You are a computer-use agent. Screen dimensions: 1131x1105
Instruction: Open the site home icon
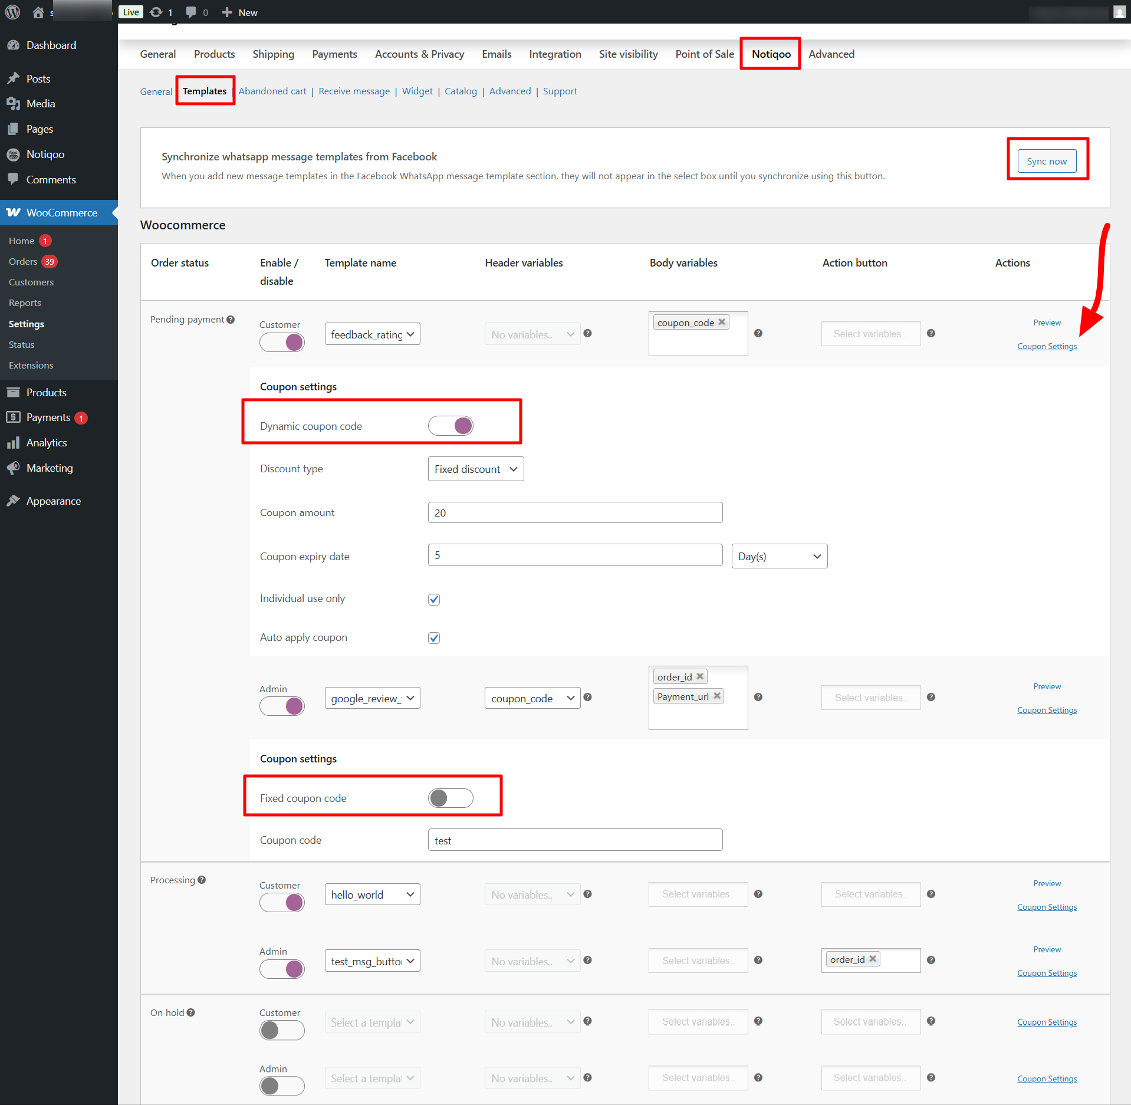pos(38,12)
